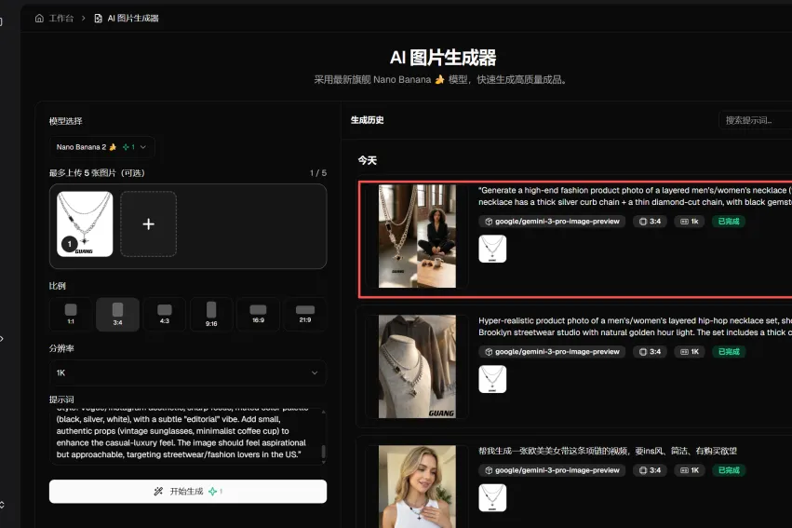Click the small reference image in second history item

492,379
